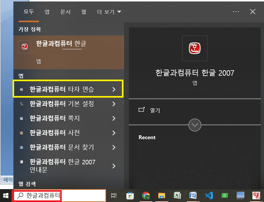Image resolution: width=264 pixels, height=202 pixels.
Task: Expand 한글과컴퓨터 타자 연습 details arrow
Action: click(x=114, y=90)
